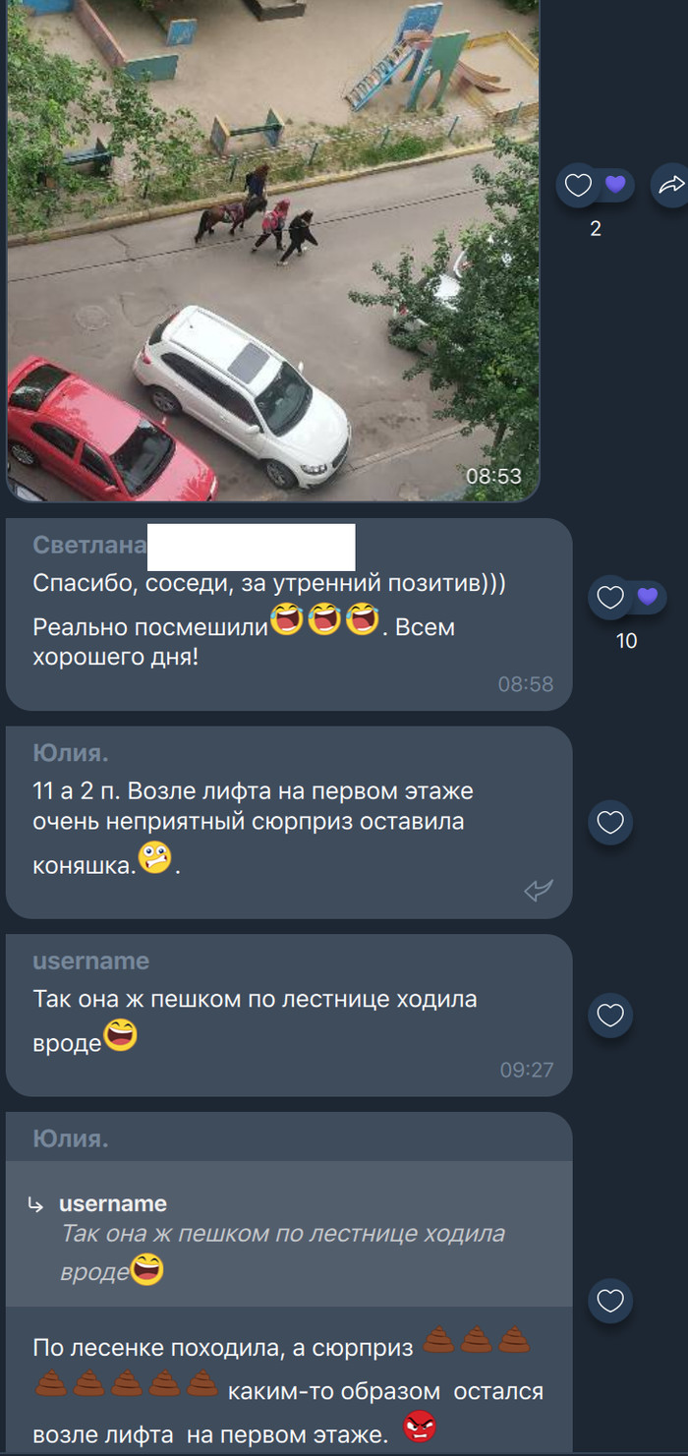Open username's profile from sender name
This screenshot has width=688, height=1456.
[x=91, y=961]
